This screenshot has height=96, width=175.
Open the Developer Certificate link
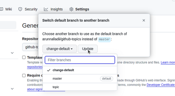click(161, 85)
